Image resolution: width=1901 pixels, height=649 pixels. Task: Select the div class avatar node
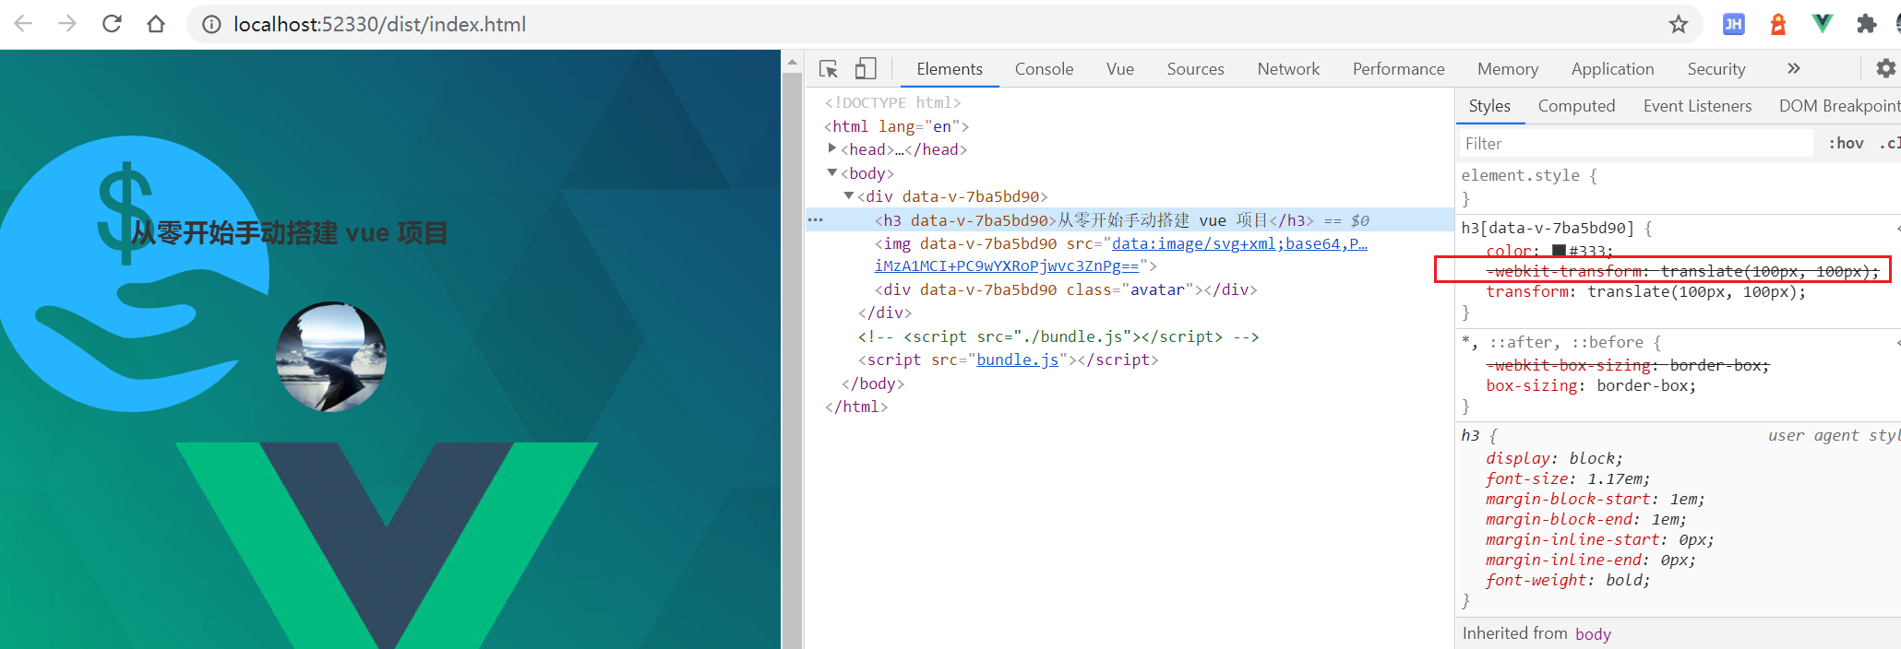(x=1066, y=289)
